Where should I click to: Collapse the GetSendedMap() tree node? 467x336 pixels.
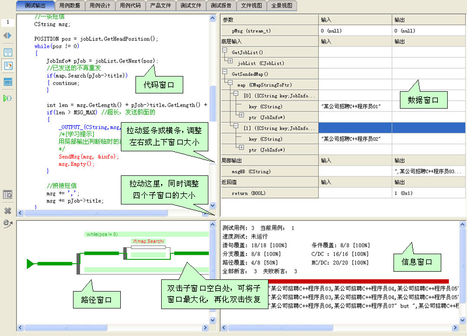click(225, 72)
